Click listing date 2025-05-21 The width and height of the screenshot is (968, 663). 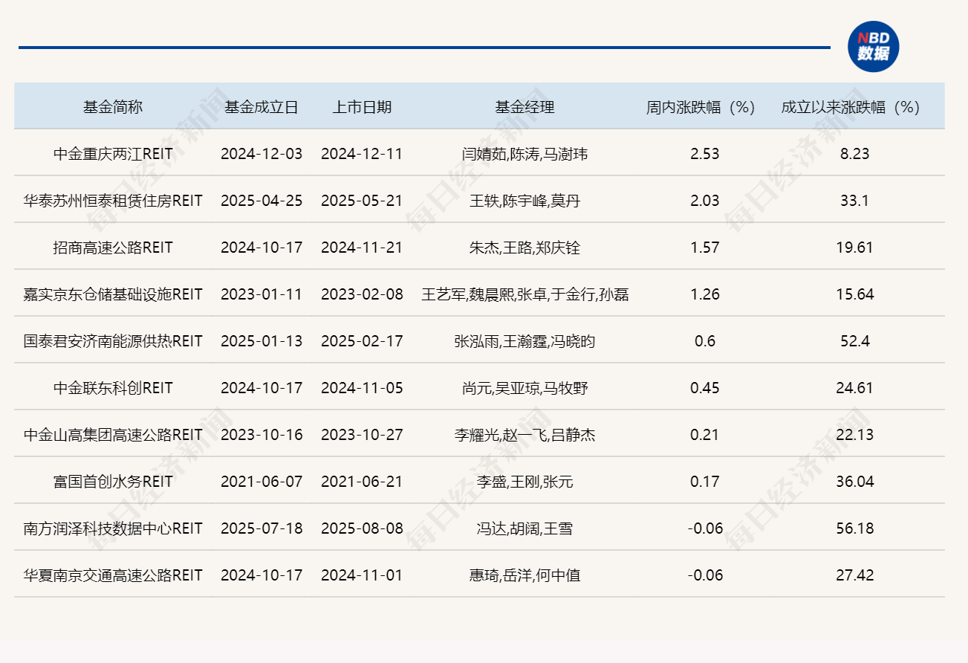(362, 201)
